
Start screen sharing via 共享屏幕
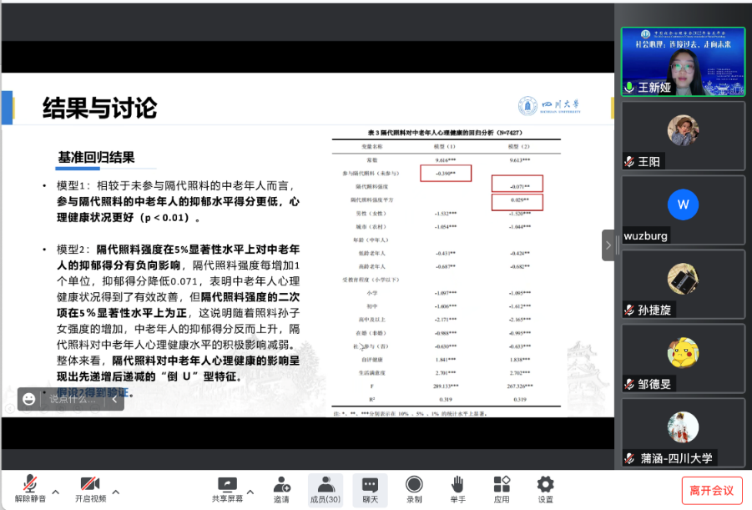(x=227, y=489)
